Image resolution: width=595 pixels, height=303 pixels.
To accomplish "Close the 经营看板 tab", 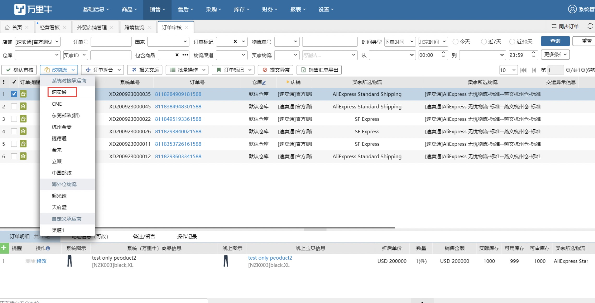I will [64, 27].
